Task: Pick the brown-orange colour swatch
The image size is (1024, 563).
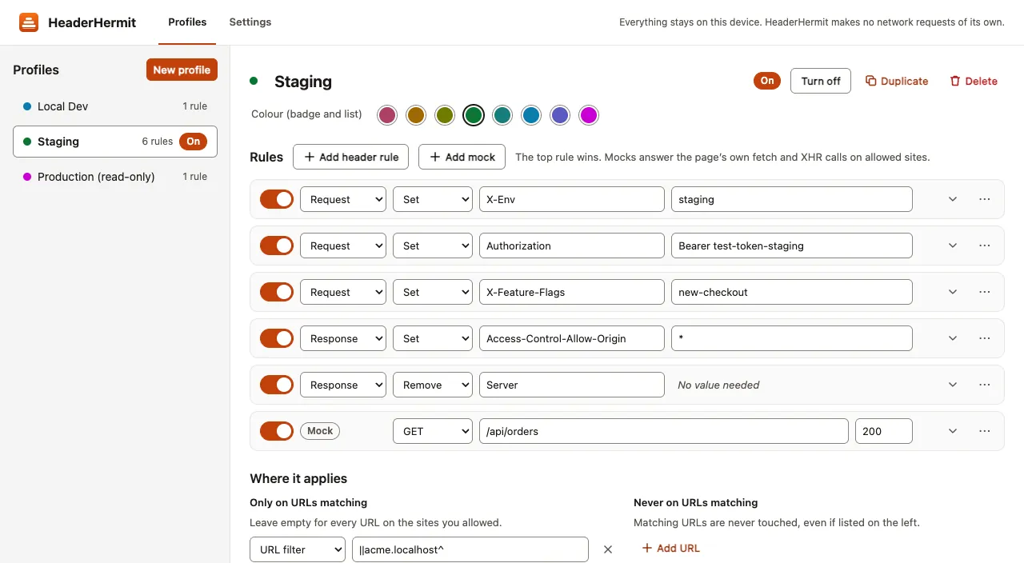Action: 416,115
